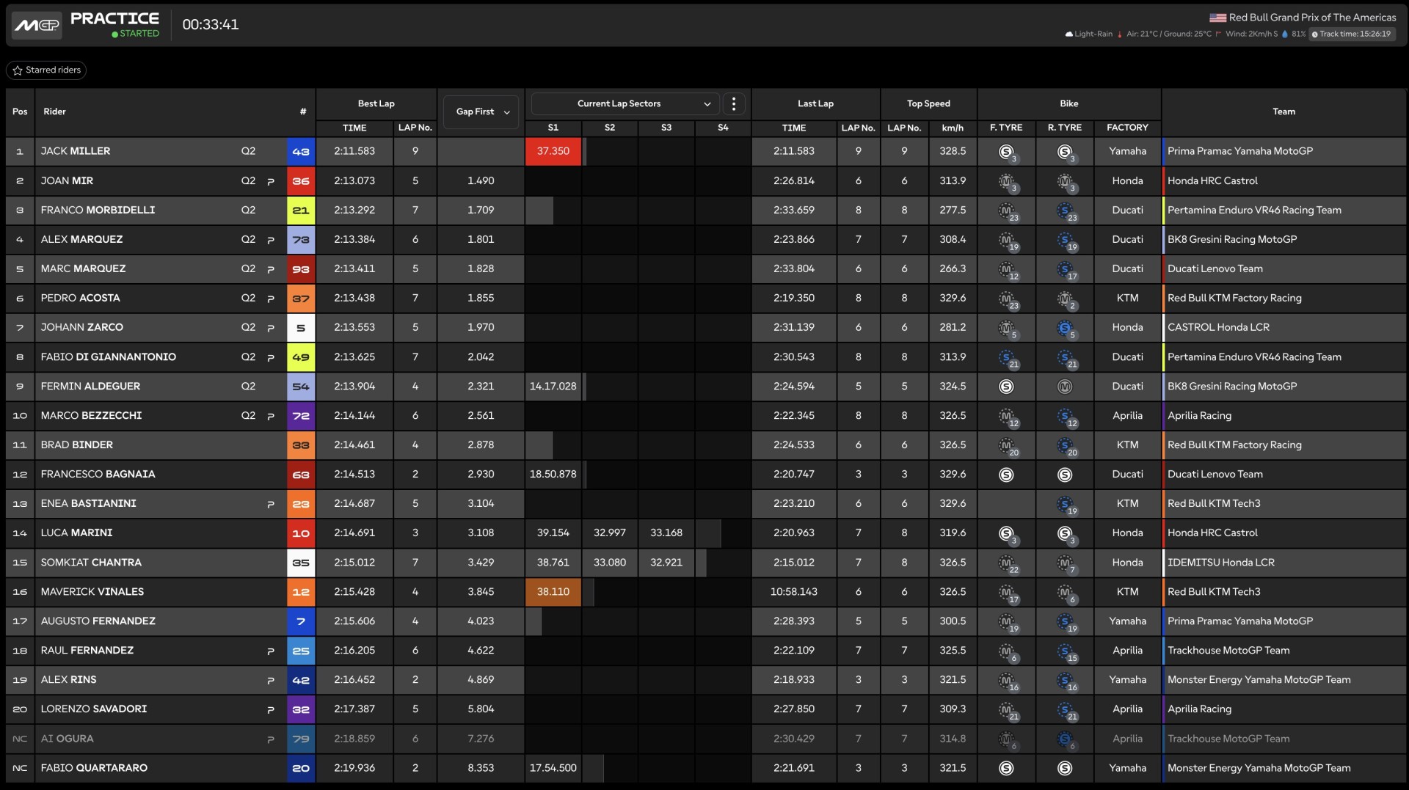The width and height of the screenshot is (1409, 790).
Task: Click the pit icon beside Alex Marquez
Action: pos(271,240)
